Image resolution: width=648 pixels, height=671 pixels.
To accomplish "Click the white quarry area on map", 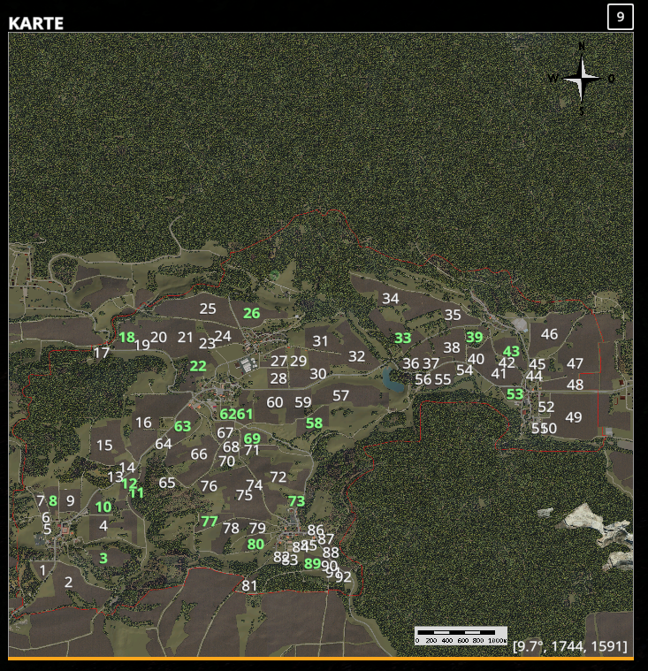I will tap(591, 535).
